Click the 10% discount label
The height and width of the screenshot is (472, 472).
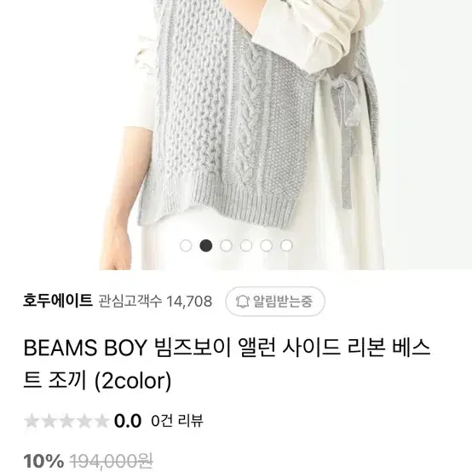pyautogui.click(x=43, y=462)
